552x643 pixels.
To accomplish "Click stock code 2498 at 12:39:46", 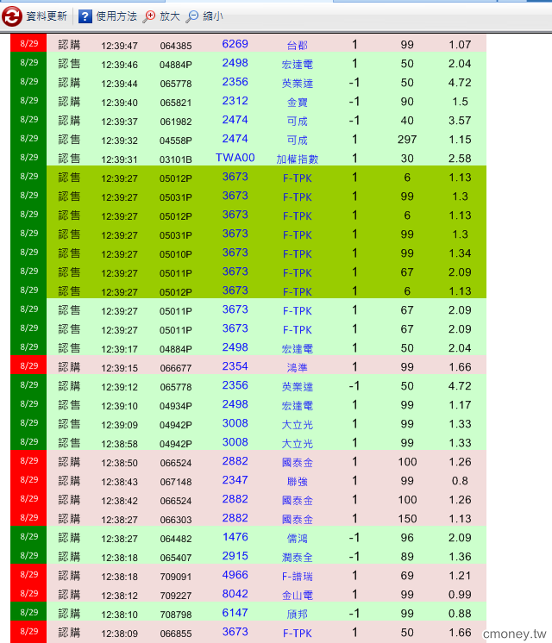I will 235,63.
